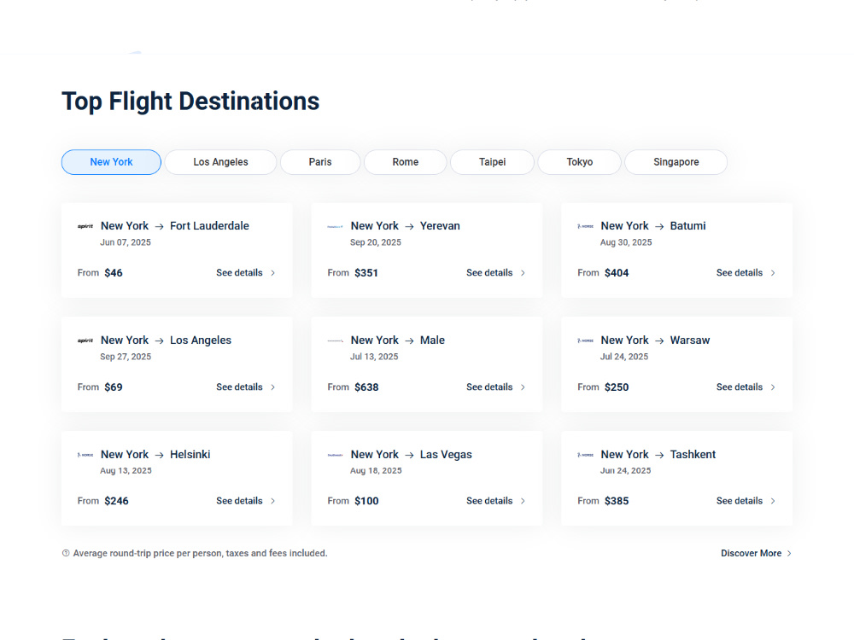Click the airline logo on Warsaw card
This screenshot has width=854, height=640.
[x=586, y=340]
